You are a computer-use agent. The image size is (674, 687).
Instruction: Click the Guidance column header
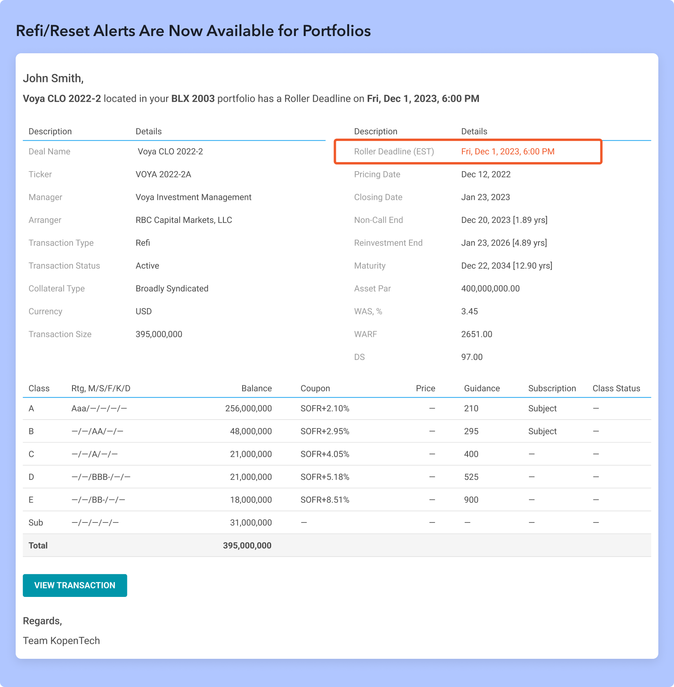click(x=482, y=388)
